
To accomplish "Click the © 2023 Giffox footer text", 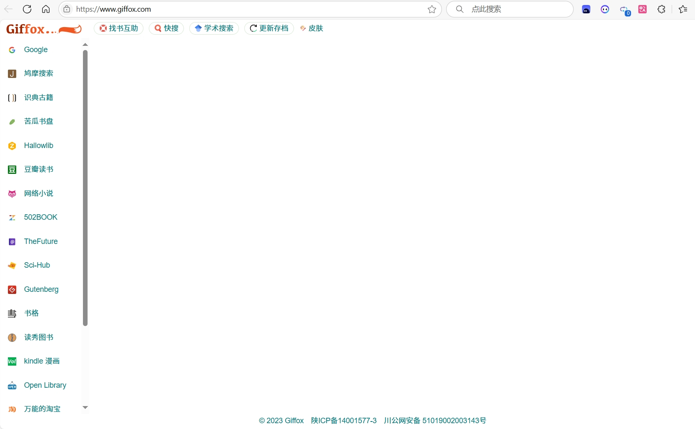I will [x=281, y=421].
